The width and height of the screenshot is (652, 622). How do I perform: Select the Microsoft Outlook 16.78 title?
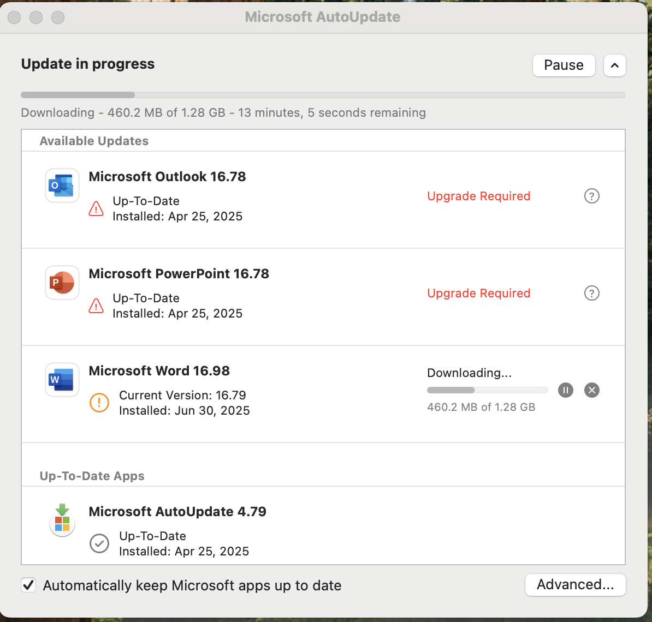(x=167, y=177)
